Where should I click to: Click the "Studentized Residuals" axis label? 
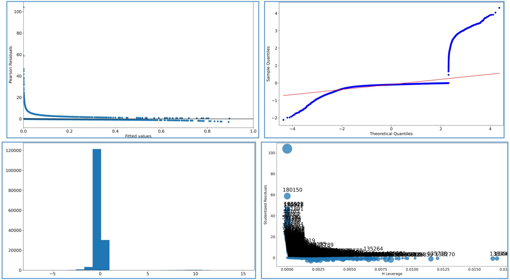point(265,205)
